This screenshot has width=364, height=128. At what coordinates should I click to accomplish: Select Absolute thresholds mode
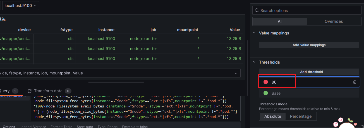pos(272,116)
